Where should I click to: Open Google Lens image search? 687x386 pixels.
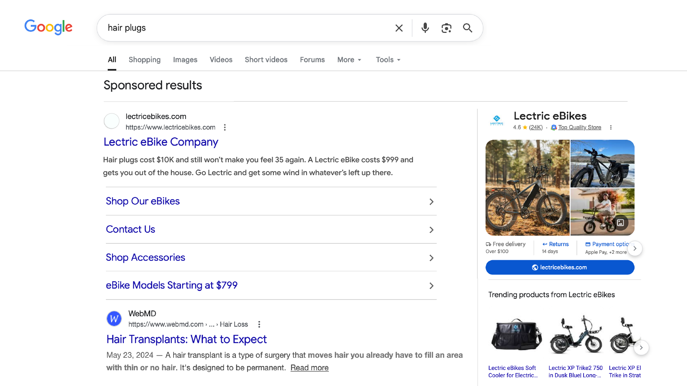[446, 28]
